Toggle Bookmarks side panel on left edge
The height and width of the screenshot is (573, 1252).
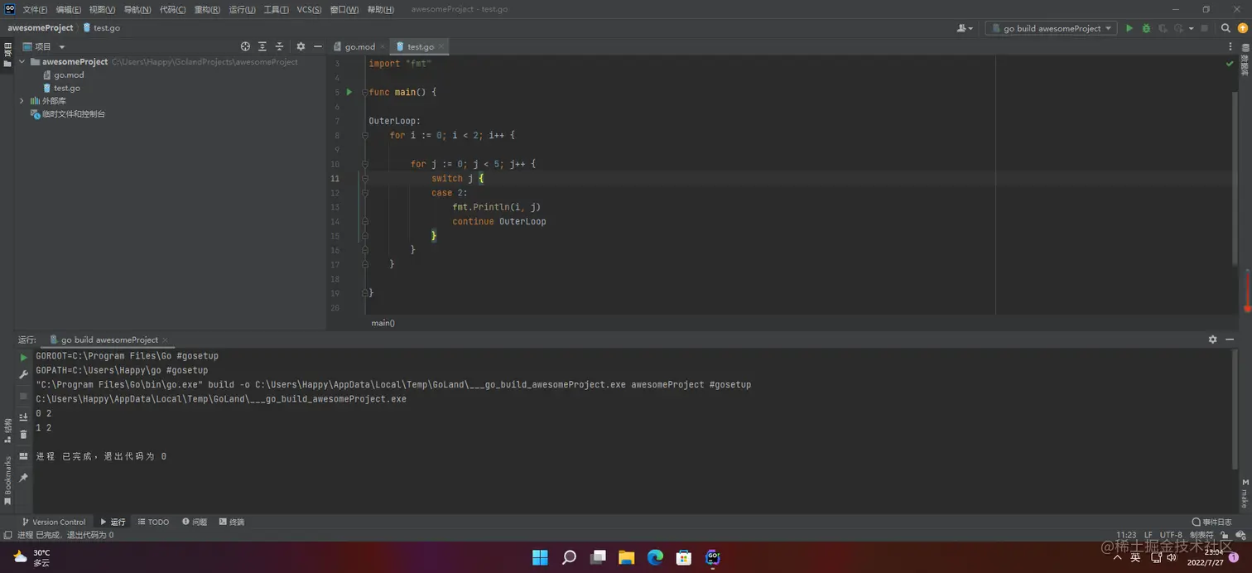[7, 480]
